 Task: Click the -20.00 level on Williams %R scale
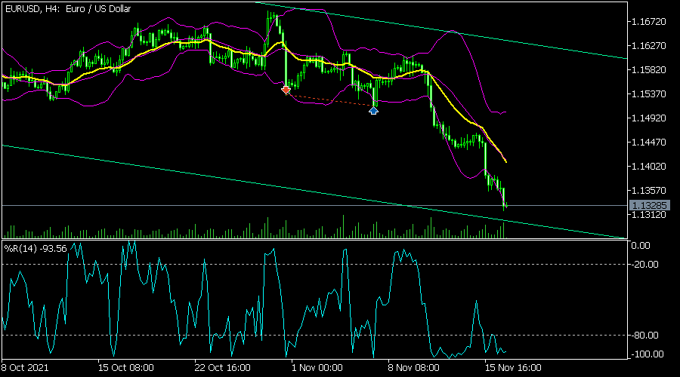tap(645, 265)
